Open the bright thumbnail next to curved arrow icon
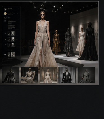The width and height of the screenshot is (104, 119). click(x=13, y=54)
